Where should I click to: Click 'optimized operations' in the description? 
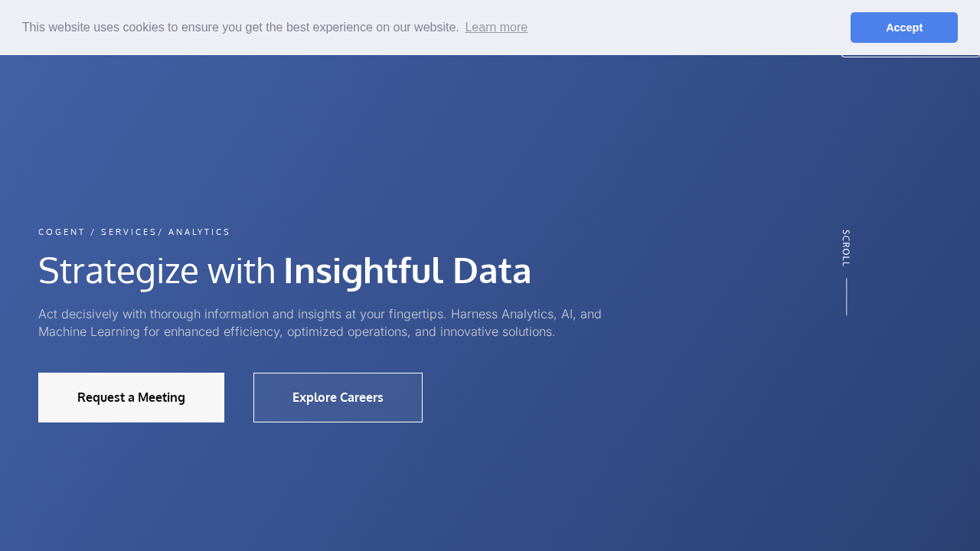click(347, 332)
